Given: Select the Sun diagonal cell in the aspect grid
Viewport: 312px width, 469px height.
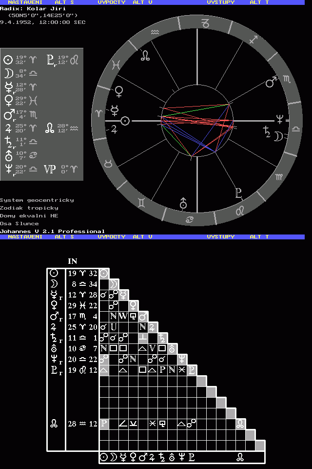Looking at the screenshot, I should [104, 274].
